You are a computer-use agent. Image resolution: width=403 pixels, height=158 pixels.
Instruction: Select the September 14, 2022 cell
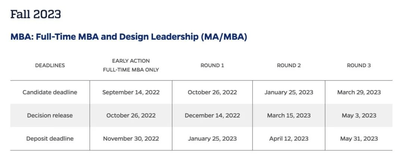[131, 92]
